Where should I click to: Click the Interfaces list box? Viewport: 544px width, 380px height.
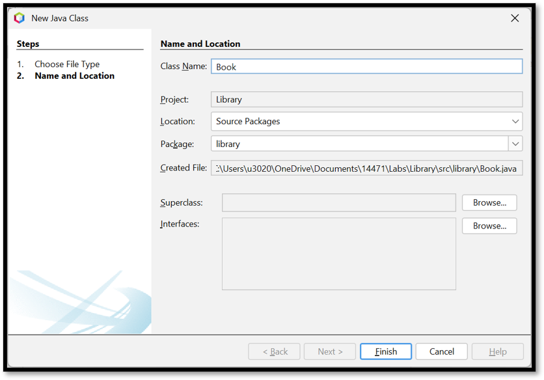click(339, 254)
